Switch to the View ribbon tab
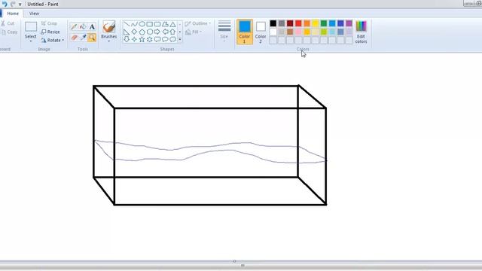 [x=34, y=14]
